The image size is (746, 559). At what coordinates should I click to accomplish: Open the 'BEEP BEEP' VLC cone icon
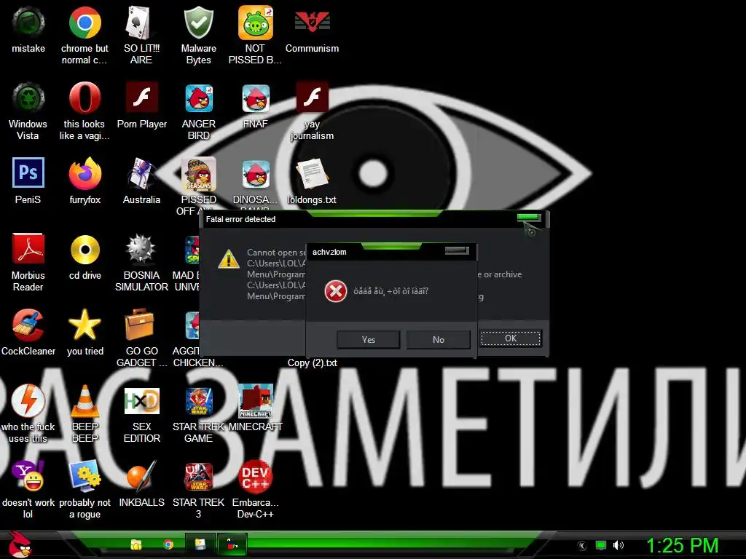click(85, 401)
